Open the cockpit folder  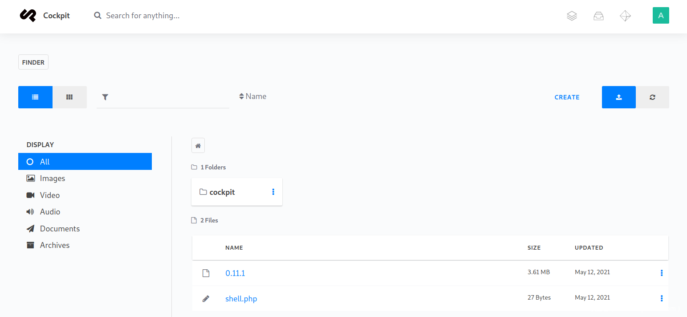[x=222, y=192]
